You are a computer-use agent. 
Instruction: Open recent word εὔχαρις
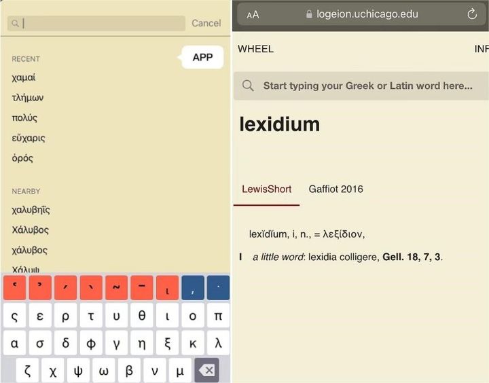click(x=29, y=138)
